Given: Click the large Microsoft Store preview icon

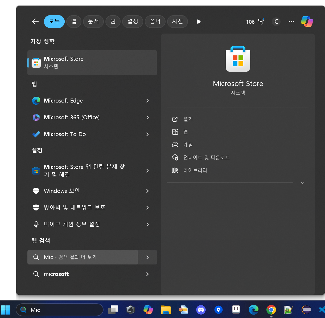Looking at the screenshot, I should tap(238, 59).
